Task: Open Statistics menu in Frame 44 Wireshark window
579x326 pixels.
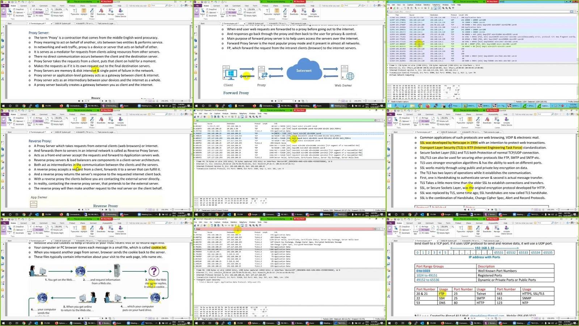Action: point(234,113)
